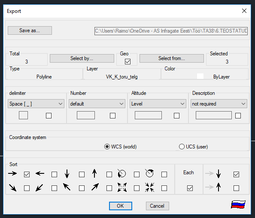
Task: Click the up-arrow sort icon
Action: (x=94, y=173)
